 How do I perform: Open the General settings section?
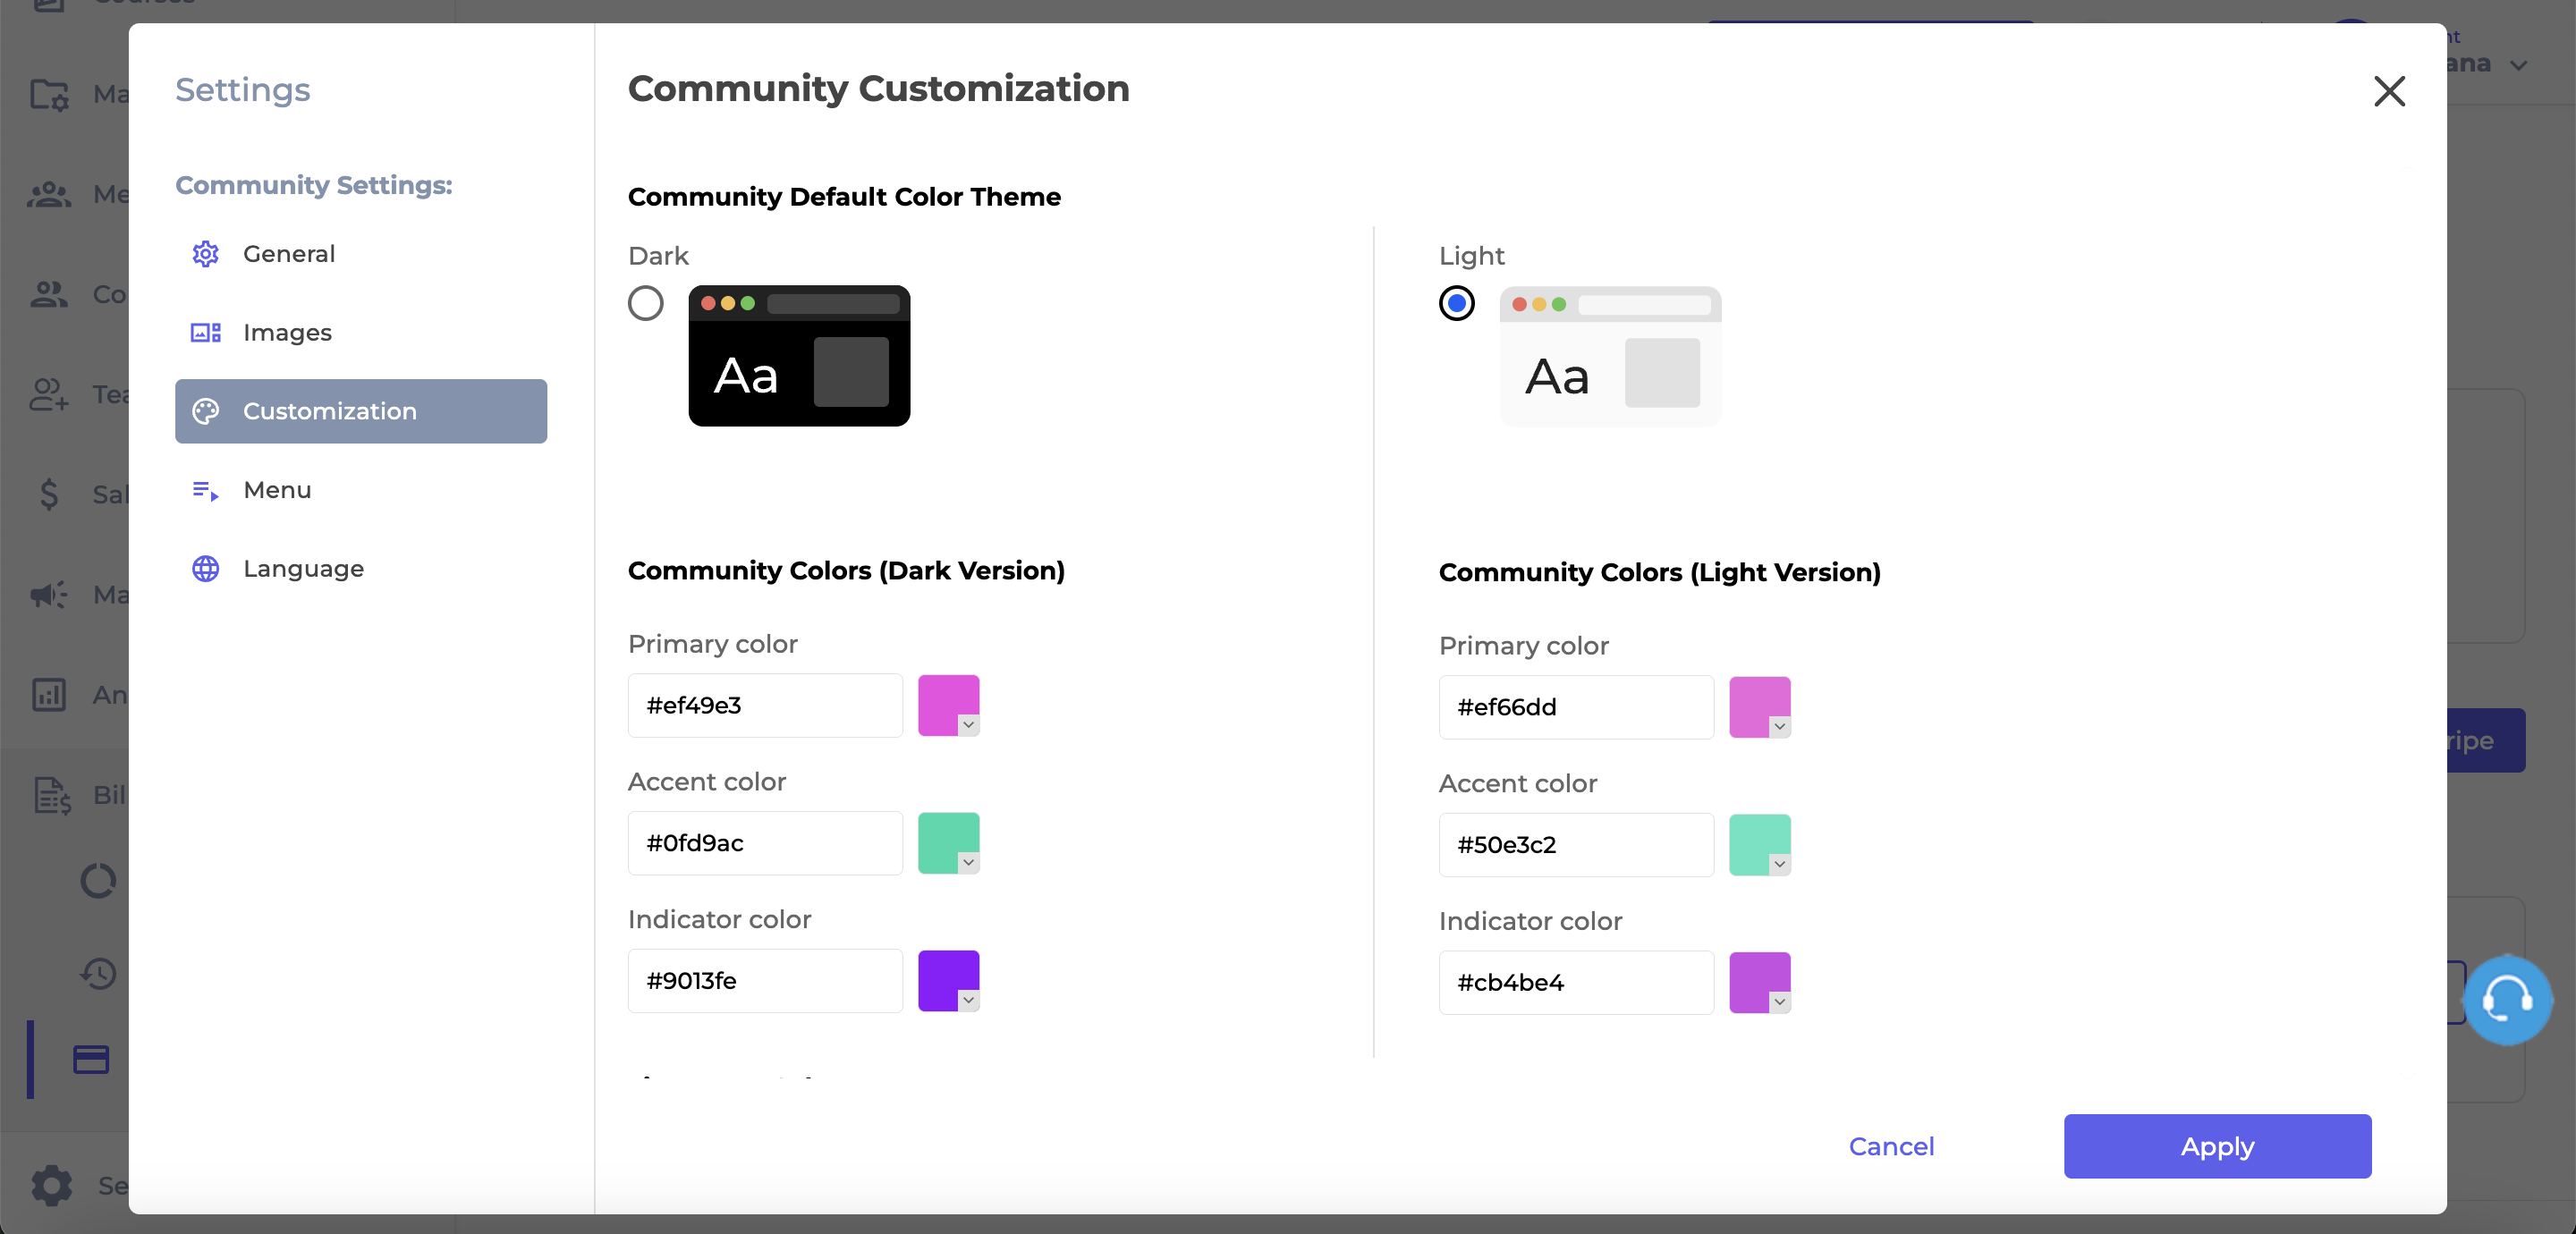289,254
